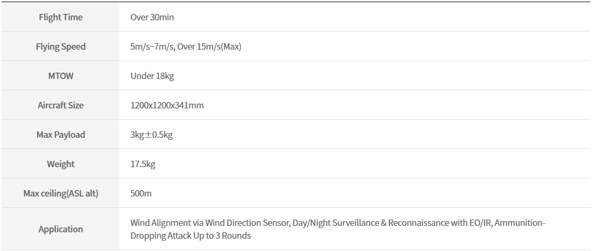Click the Application row header

pos(60,229)
